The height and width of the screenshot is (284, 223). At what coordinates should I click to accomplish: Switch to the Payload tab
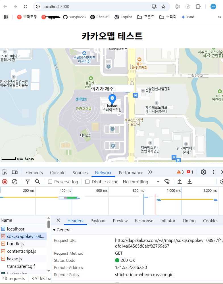coord(98,221)
